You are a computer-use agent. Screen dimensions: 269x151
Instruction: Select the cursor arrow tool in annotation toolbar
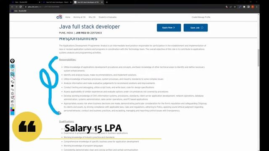pos(12,70)
